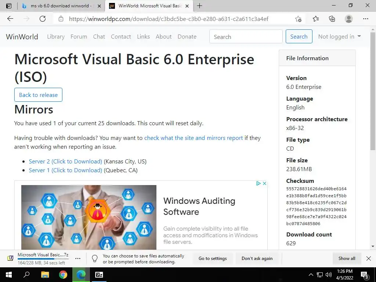Open the Donate page
Viewport: 376px width, 282px height.
pyautogui.click(x=187, y=37)
